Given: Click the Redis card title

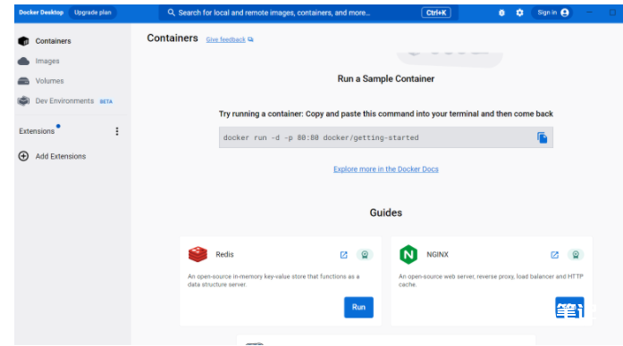Looking at the screenshot, I should [x=224, y=254].
